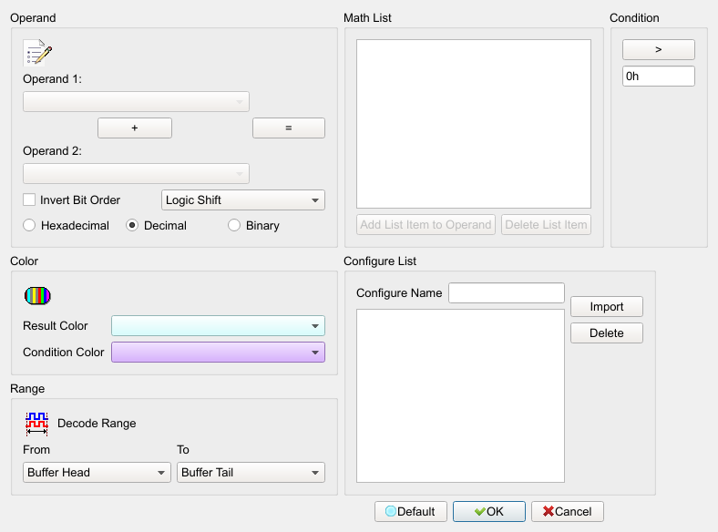Open the Operand 1 dropdown
Image resolution: width=718 pixels, height=532 pixels.
(x=136, y=102)
